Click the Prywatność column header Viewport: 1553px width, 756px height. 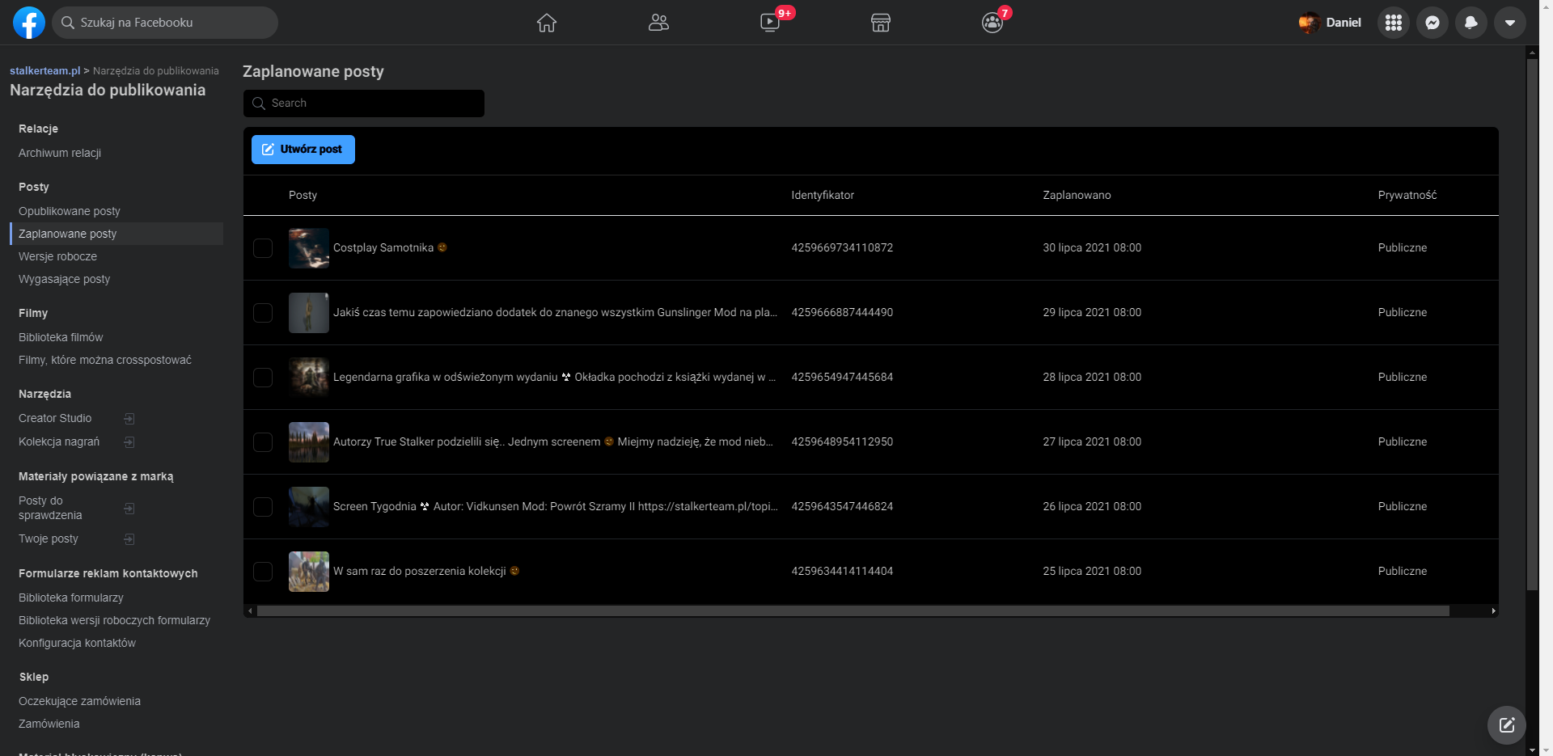[1407, 195]
